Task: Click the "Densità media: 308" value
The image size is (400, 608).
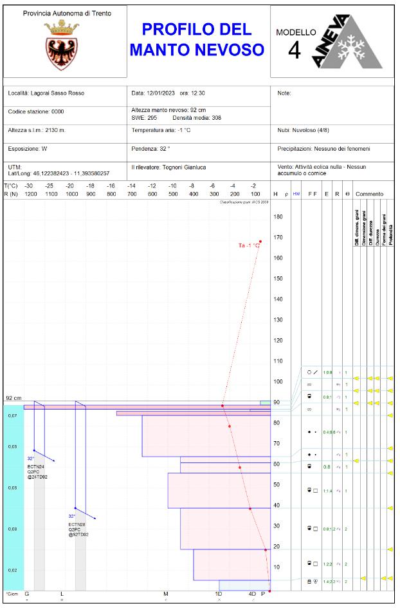Action: 197,118
